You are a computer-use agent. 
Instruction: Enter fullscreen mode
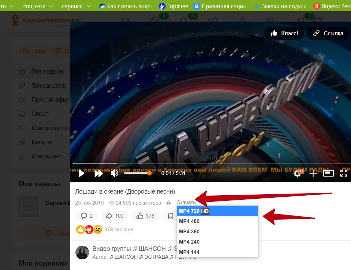tap(344, 173)
